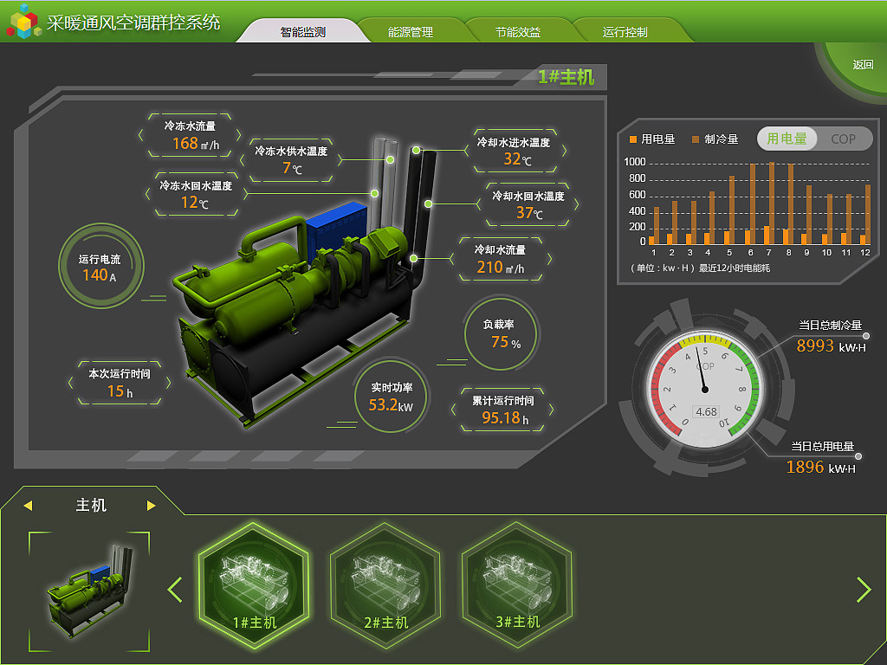
Task: Switch to the 能源管理 tab
Action: coord(410,32)
